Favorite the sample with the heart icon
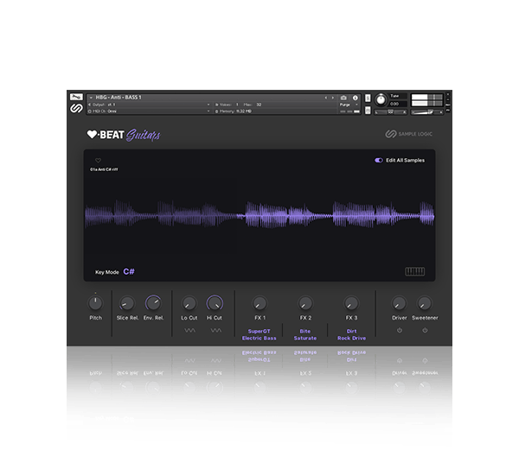 click(x=98, y=161)
